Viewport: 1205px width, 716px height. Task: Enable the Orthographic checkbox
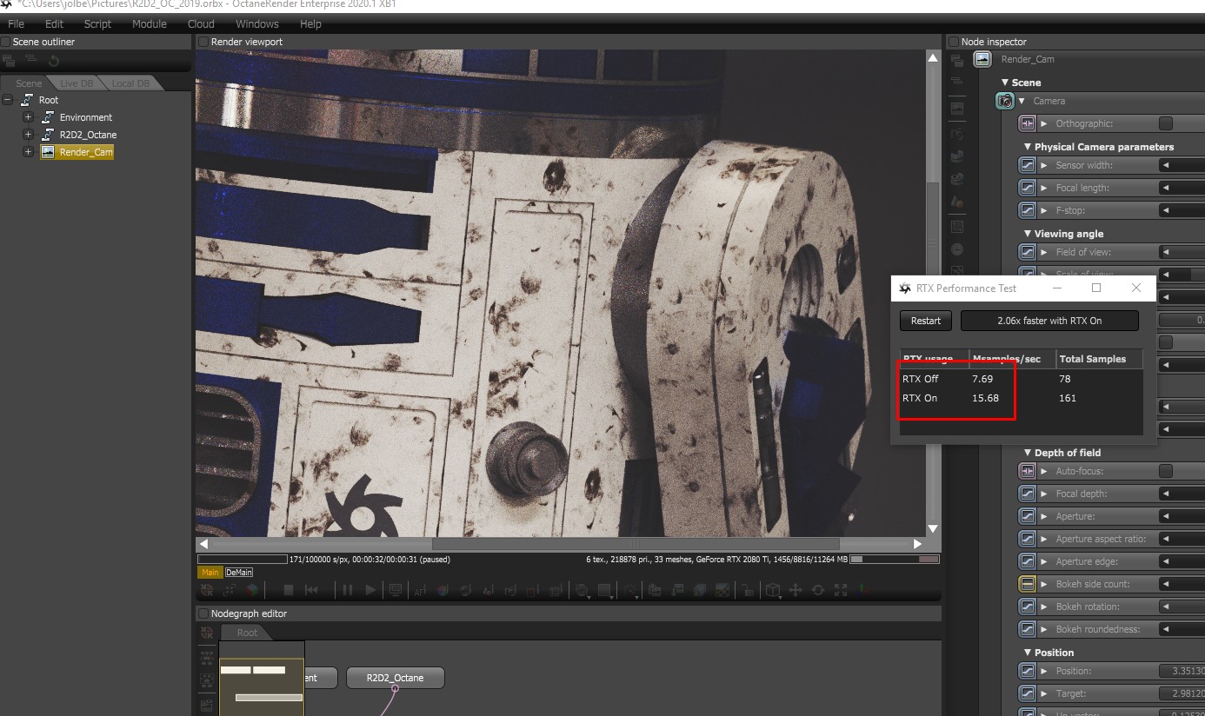coord(1166,123)
